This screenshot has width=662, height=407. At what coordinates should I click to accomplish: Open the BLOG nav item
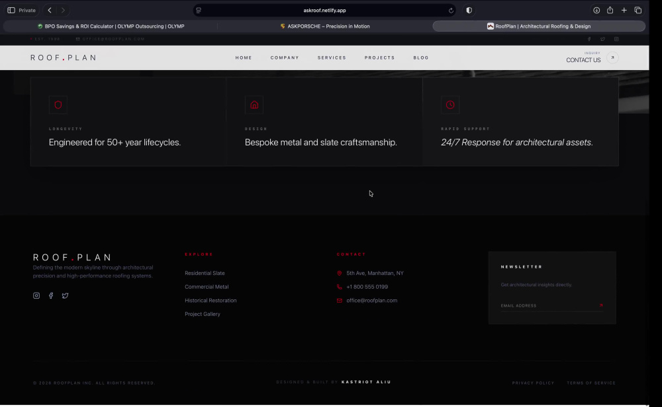421,57
